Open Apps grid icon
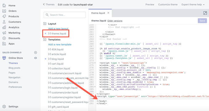 4,44
